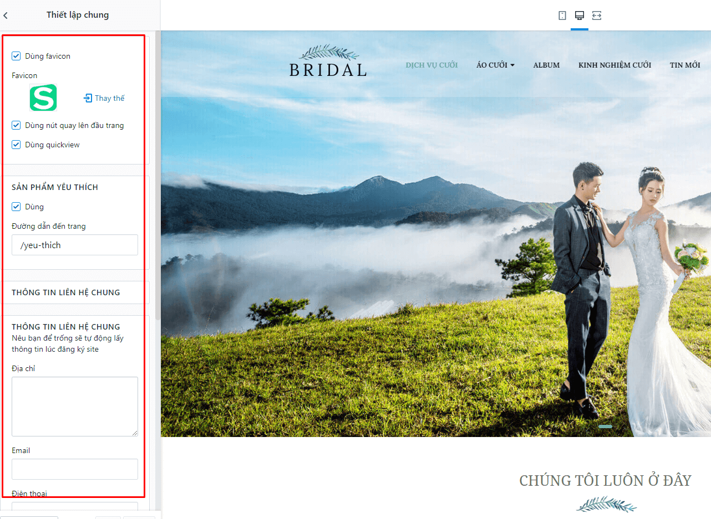Screen dimensions: 711x519
Task: Click the Thay thế replace icon
Action: (x=88, y=98)
